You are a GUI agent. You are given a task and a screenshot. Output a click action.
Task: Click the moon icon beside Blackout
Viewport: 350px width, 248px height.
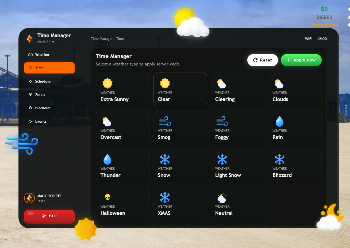point(30,108)
